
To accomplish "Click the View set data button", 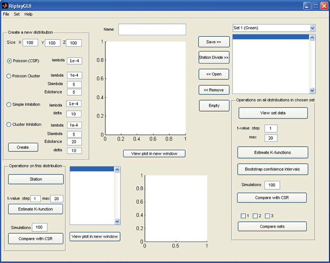I will [x=273, y=113].
